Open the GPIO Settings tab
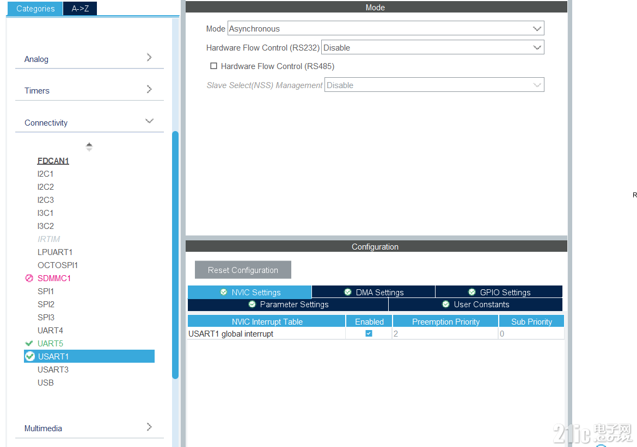 pyautogui.click(x=499, y=292)
